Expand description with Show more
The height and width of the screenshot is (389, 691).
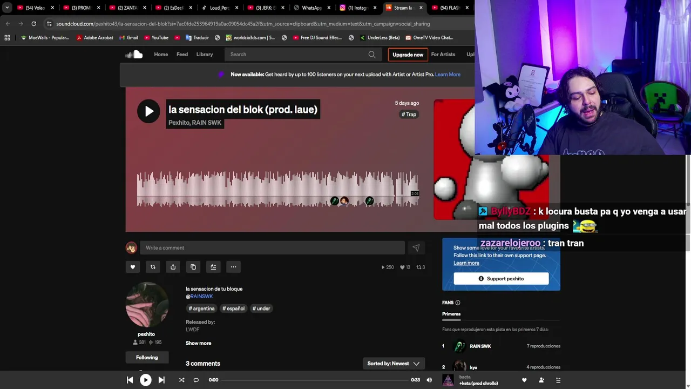(198, 343)
